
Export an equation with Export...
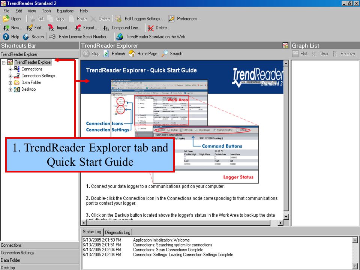(x=86, y=28)
